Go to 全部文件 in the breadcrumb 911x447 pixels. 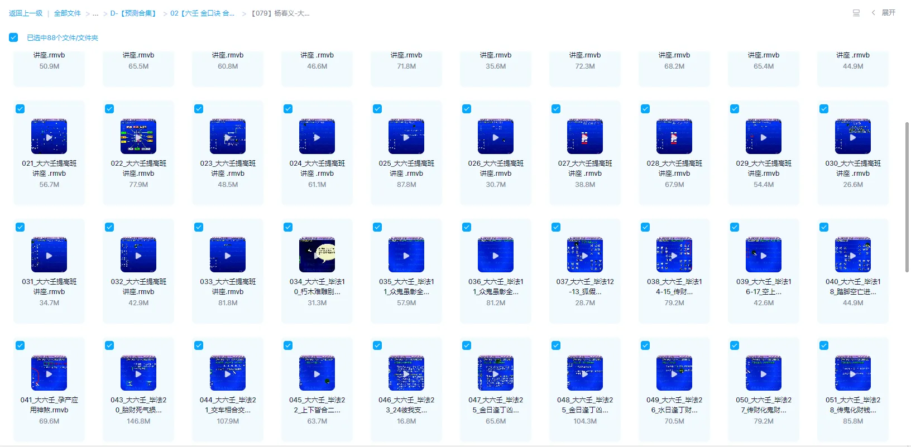tap(67, 13)
